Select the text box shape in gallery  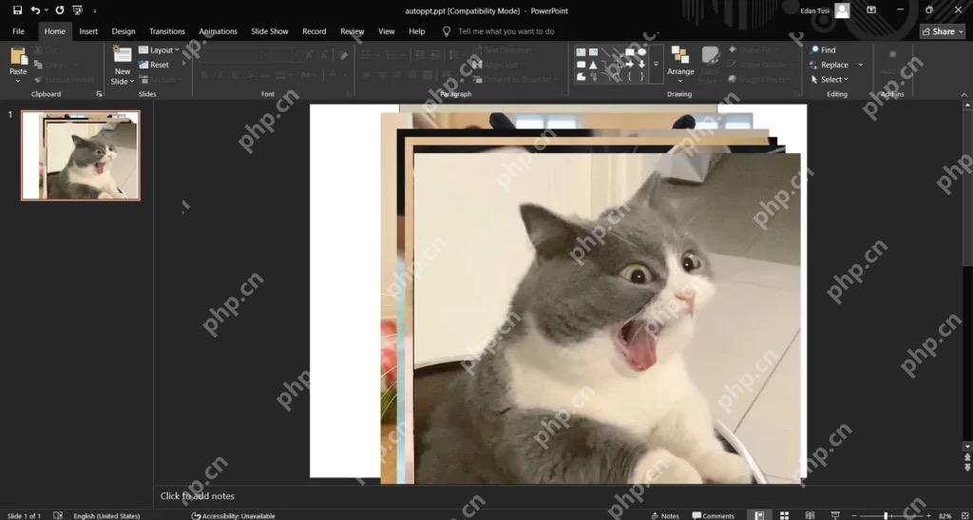tap(581, 52)
